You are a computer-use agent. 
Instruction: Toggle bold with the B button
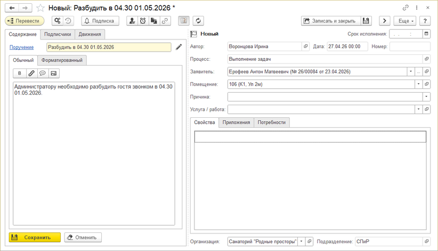[20, 73]
